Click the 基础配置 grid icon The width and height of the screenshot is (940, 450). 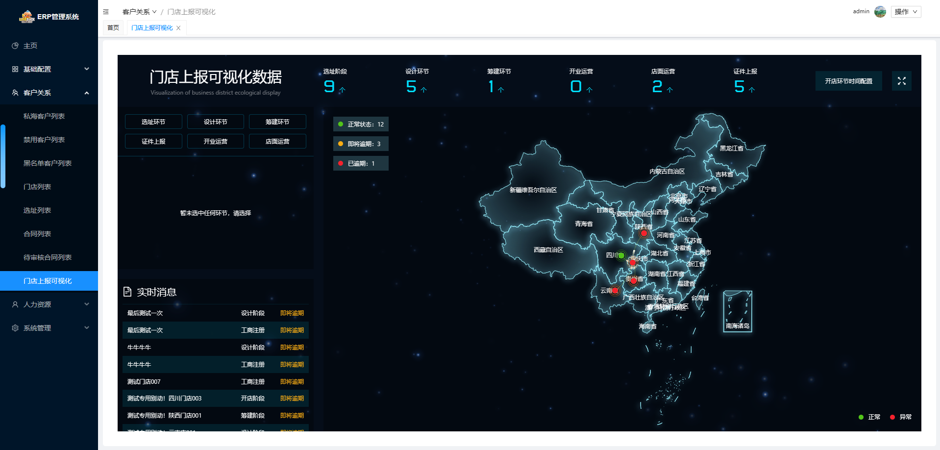(x=15, y=69)
